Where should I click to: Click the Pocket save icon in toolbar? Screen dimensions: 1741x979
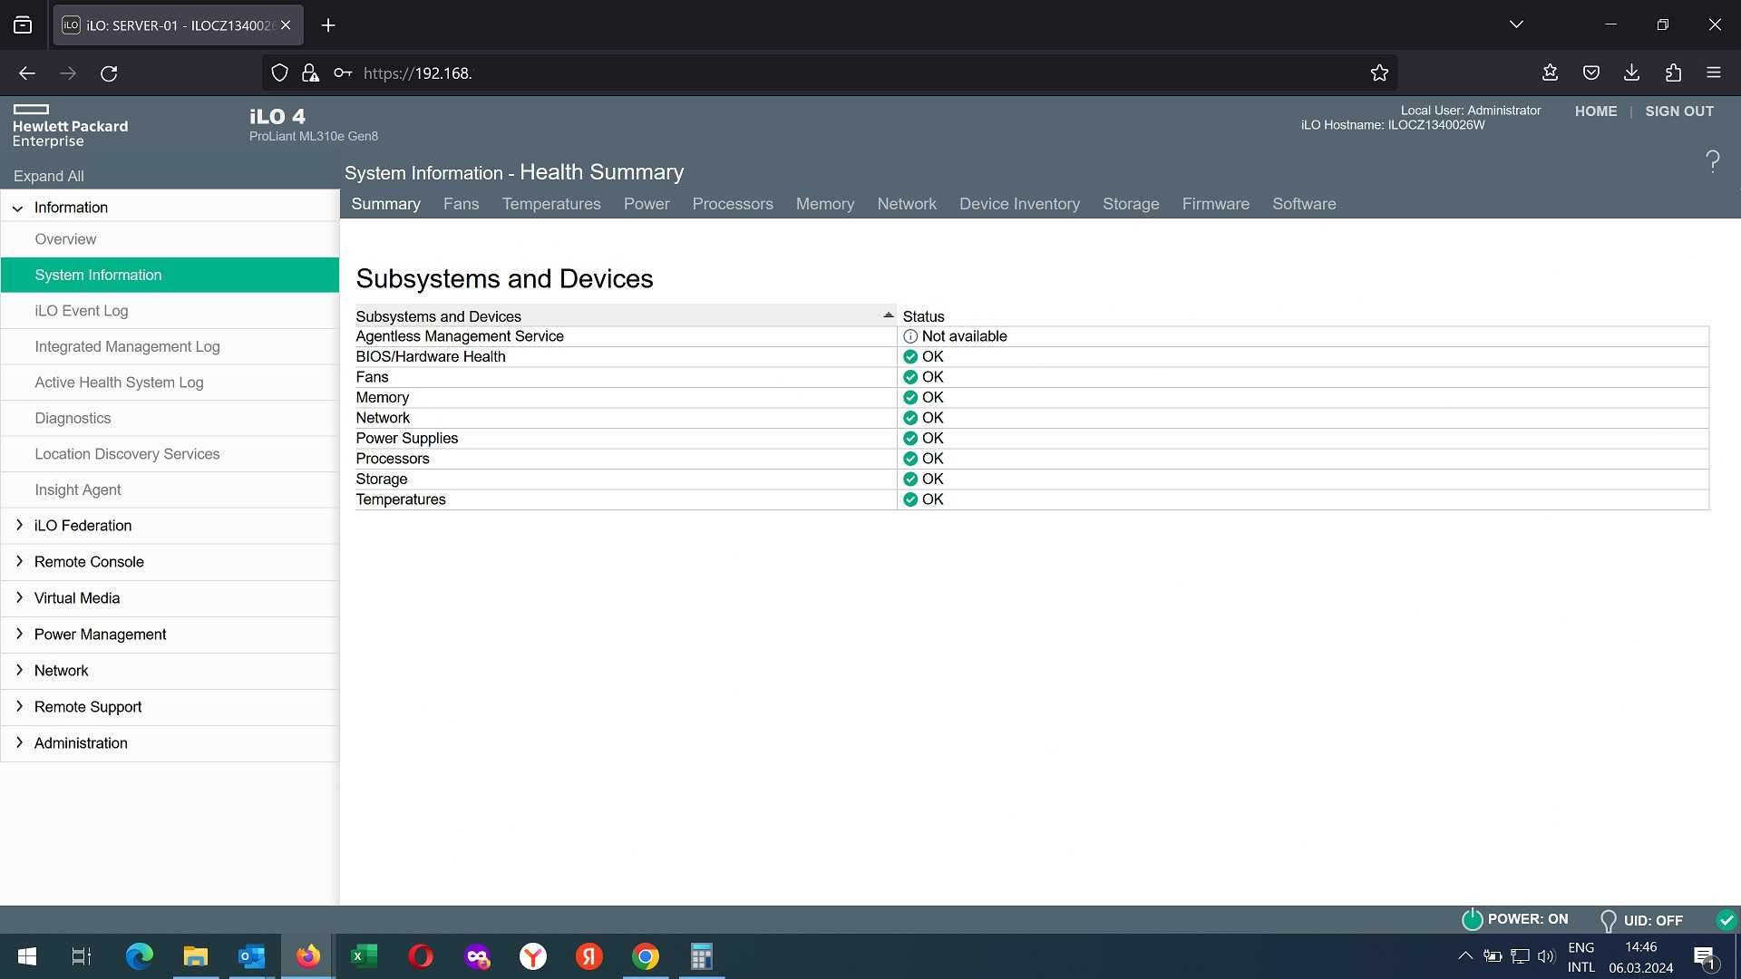click(1590, 73)
